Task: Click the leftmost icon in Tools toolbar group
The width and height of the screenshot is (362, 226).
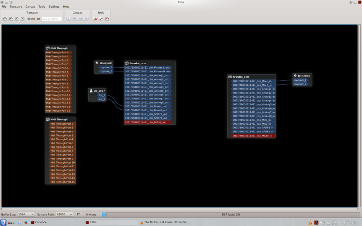Action: tap(95, 19)
